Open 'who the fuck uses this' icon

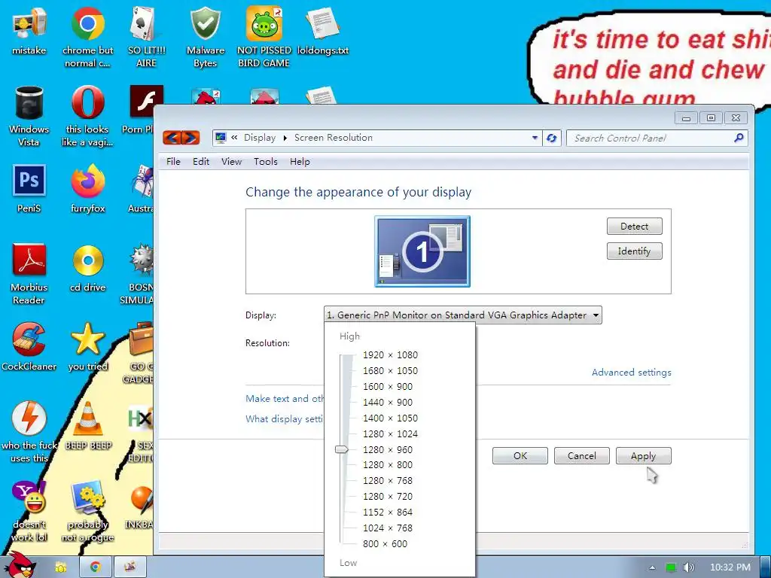[x=29, y=432]
